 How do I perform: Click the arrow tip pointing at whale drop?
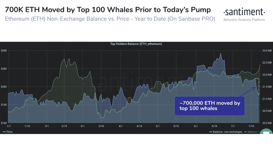point(255,87)
